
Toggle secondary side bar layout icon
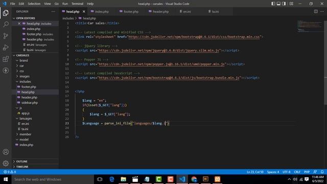[x=284, y=4]
